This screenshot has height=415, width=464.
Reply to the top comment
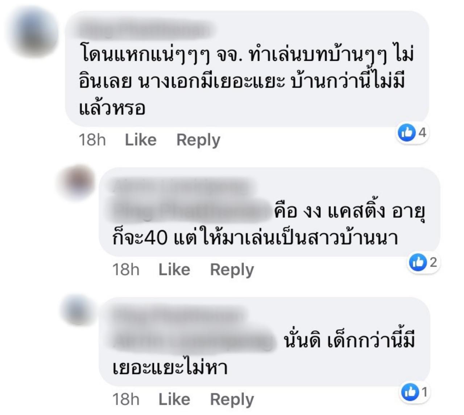[198, 140]
